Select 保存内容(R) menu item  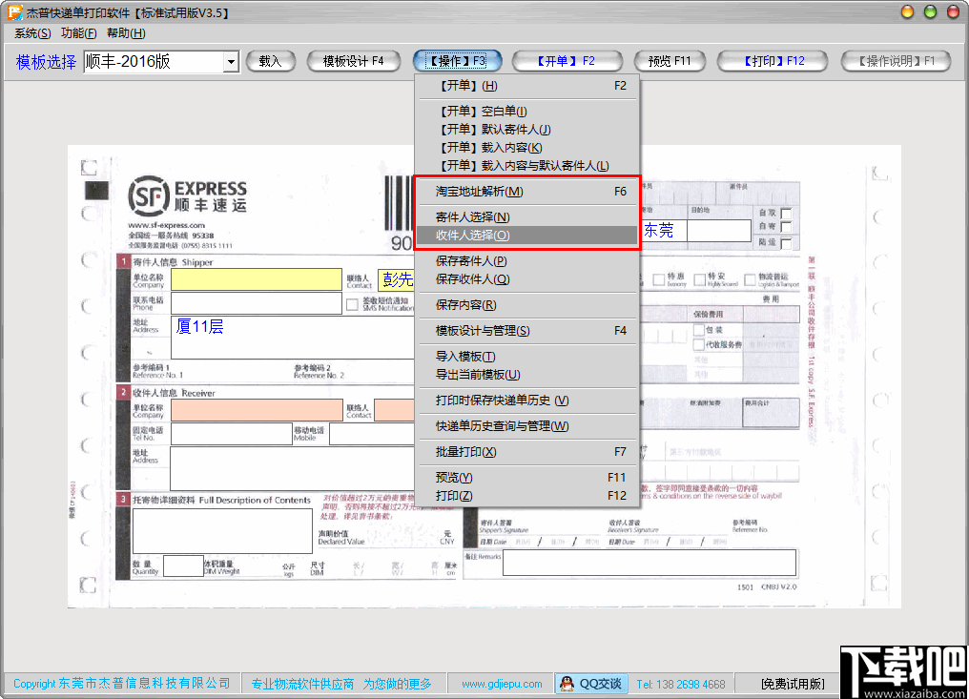pyautogui.click(x=527, y=305)
